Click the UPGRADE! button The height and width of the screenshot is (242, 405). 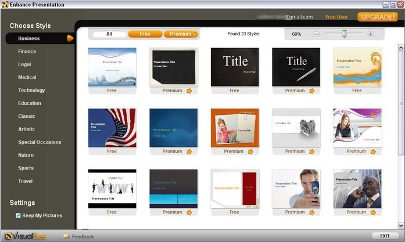[377, 17]
